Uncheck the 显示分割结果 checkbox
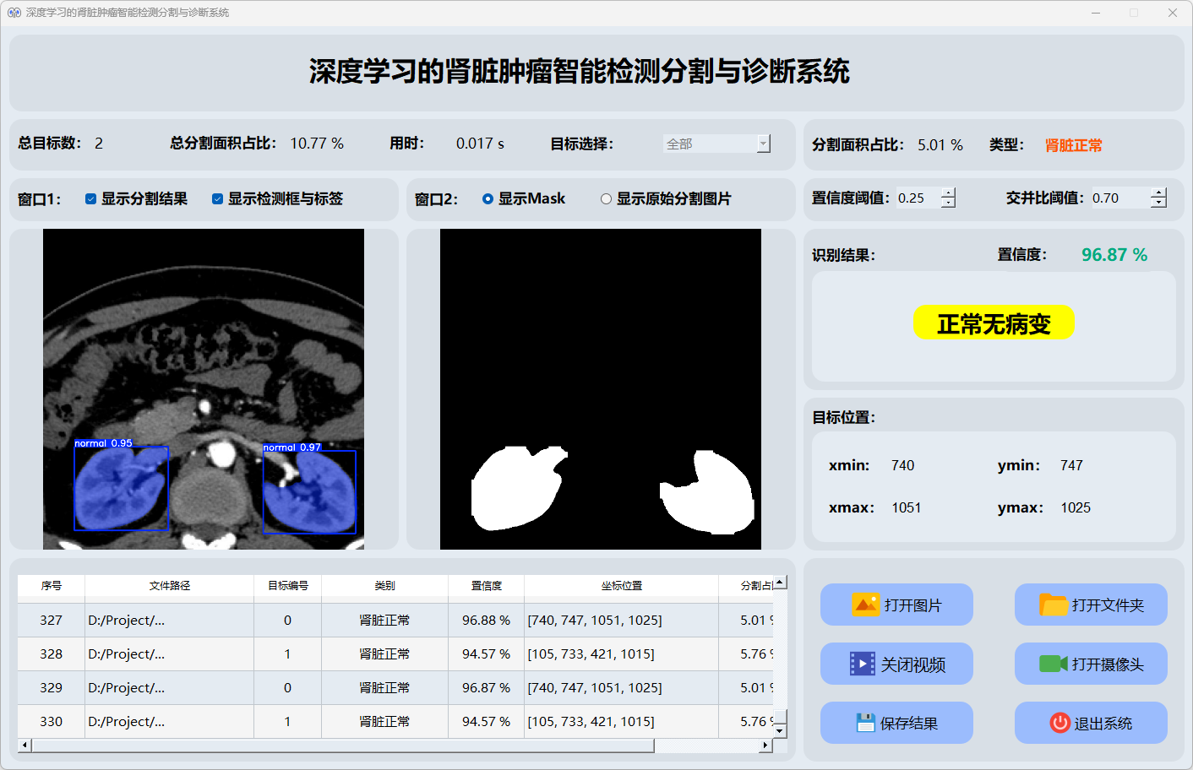1193x770 pixels. (x=90, y=199)
